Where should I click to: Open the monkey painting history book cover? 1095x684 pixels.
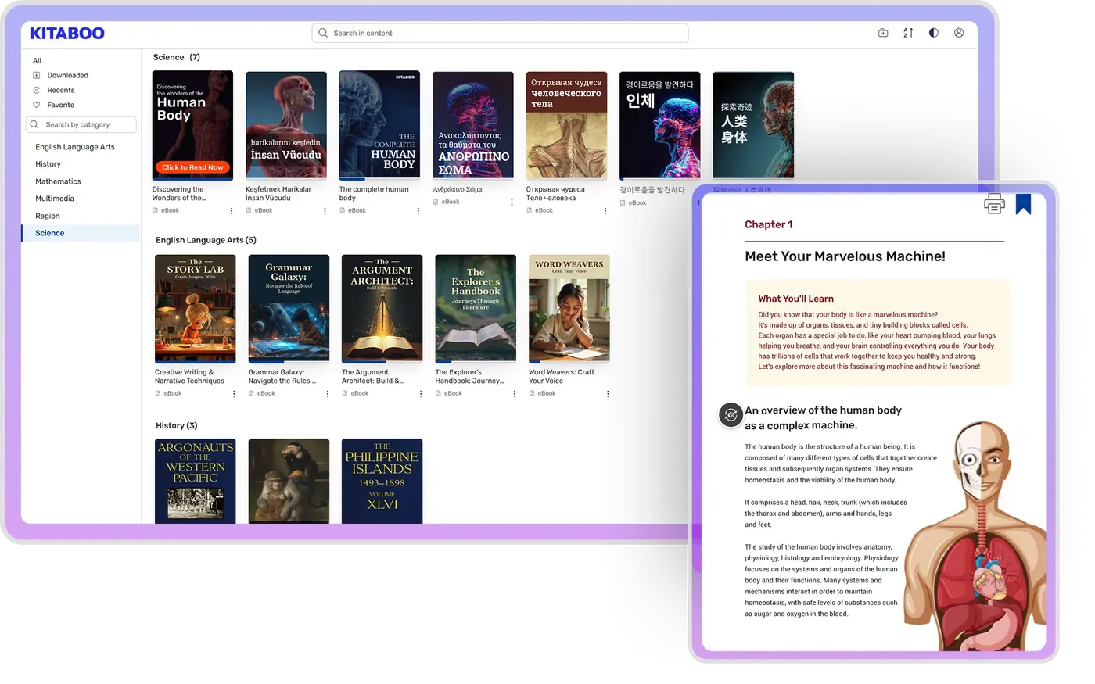coord(289,481)
